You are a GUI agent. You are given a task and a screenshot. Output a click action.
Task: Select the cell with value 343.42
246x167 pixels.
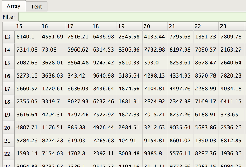coord(78,75)
